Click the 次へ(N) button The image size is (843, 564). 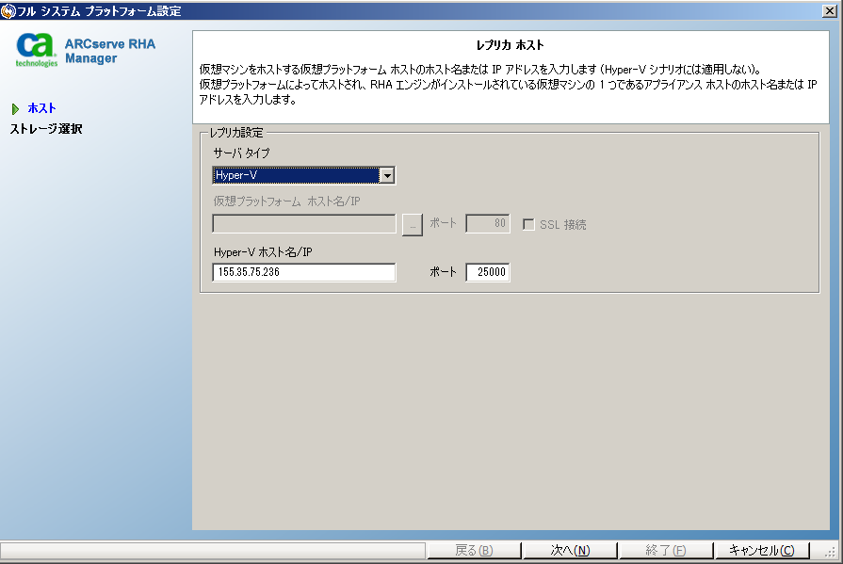(x=570, y=551)
